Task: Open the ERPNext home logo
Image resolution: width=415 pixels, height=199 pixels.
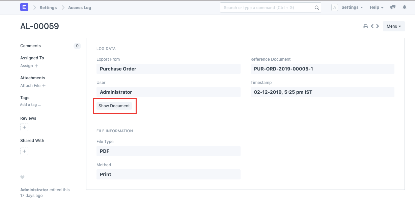Action: [x=24, y=7]
